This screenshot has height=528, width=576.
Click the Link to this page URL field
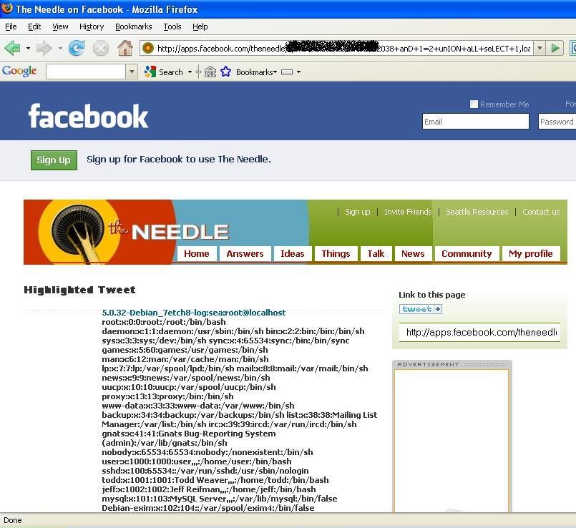[x=479, y=332]
